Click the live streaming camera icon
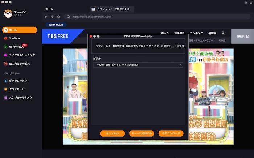The height and width of the screenshot is (158, 254). point(6,55)
